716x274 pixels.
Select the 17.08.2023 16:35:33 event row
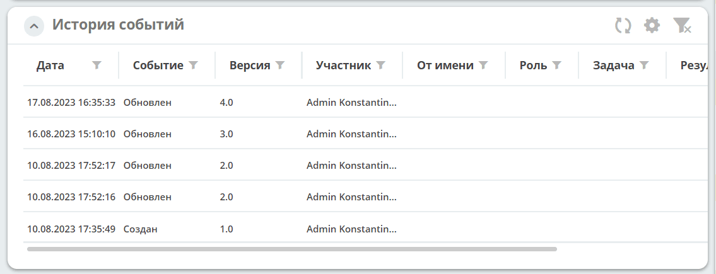(365, 102)
